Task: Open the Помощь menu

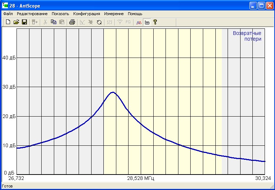Action: (135, 14)
